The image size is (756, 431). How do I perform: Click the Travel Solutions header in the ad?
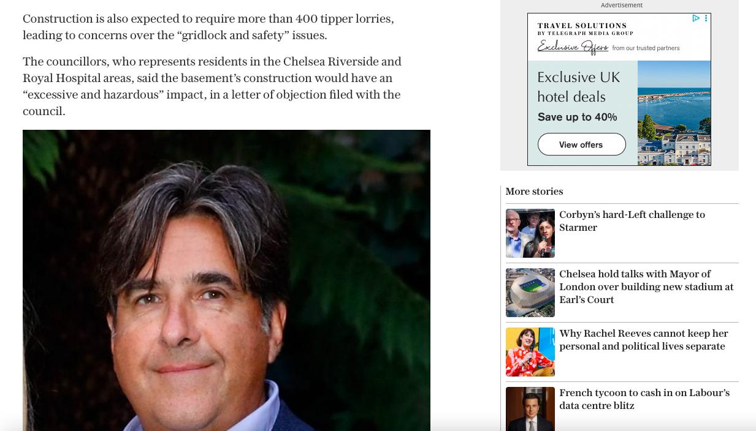click(x=585, y=29)
